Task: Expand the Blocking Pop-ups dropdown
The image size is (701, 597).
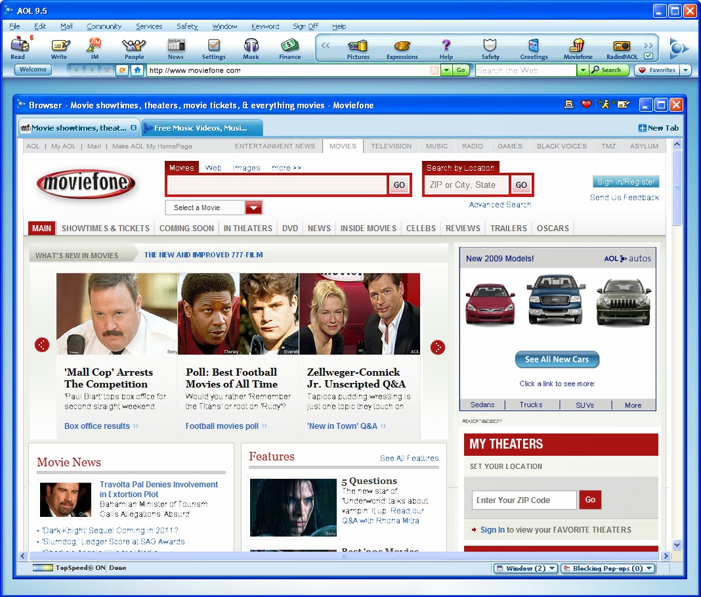Action: point(608,567)
